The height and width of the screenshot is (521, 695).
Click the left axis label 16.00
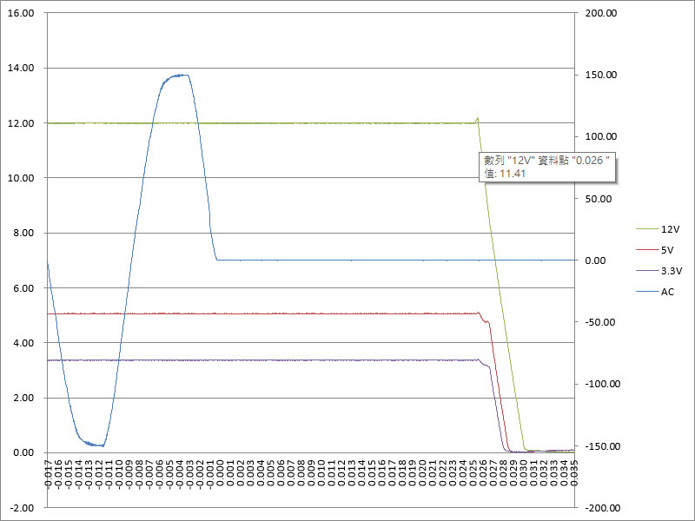point(21,13)
